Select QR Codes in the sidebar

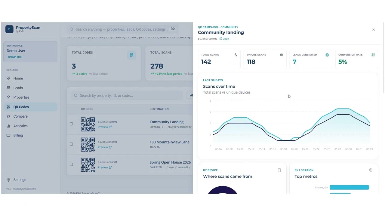[30, 107]
